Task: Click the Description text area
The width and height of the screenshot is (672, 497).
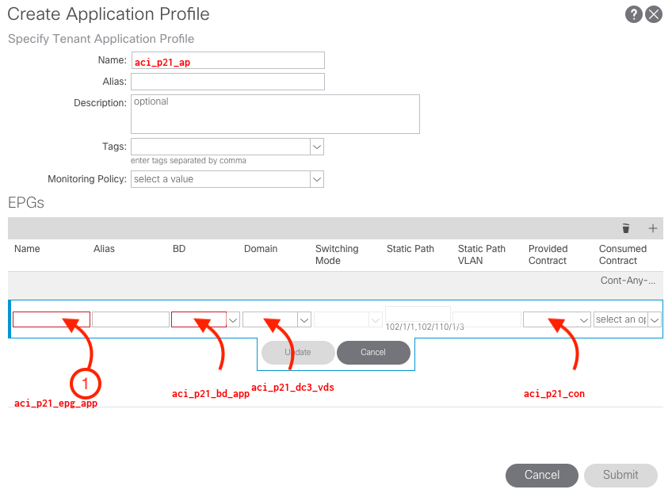Action: 275,114
